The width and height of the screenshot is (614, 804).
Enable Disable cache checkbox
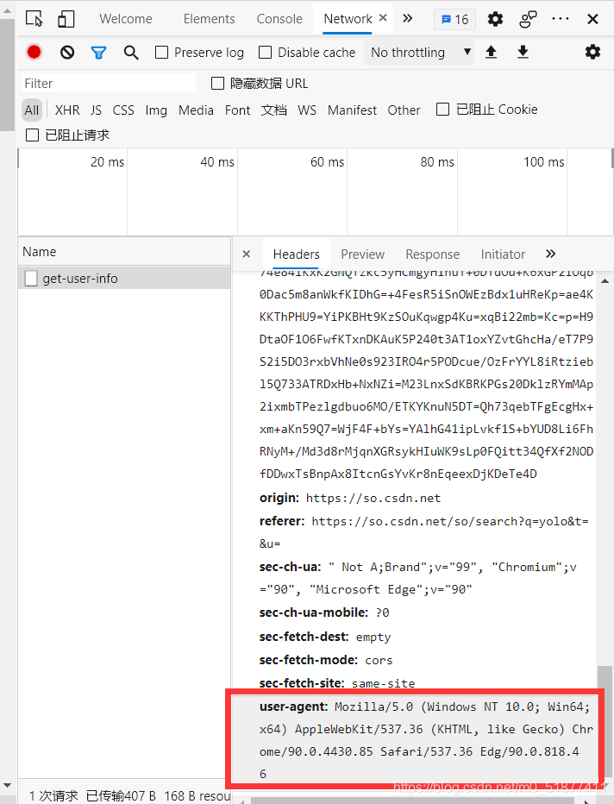265,53
